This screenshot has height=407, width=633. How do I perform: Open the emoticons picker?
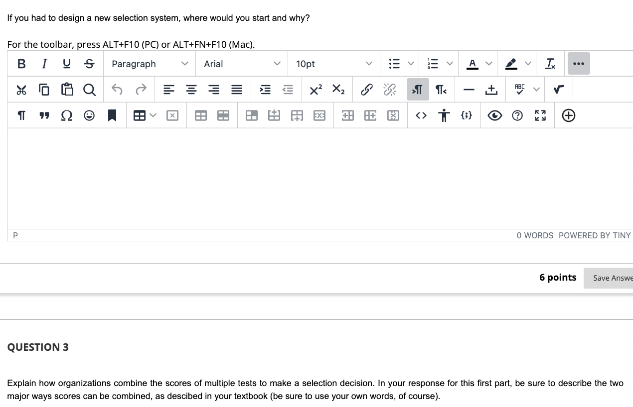(x=89, y=115)
